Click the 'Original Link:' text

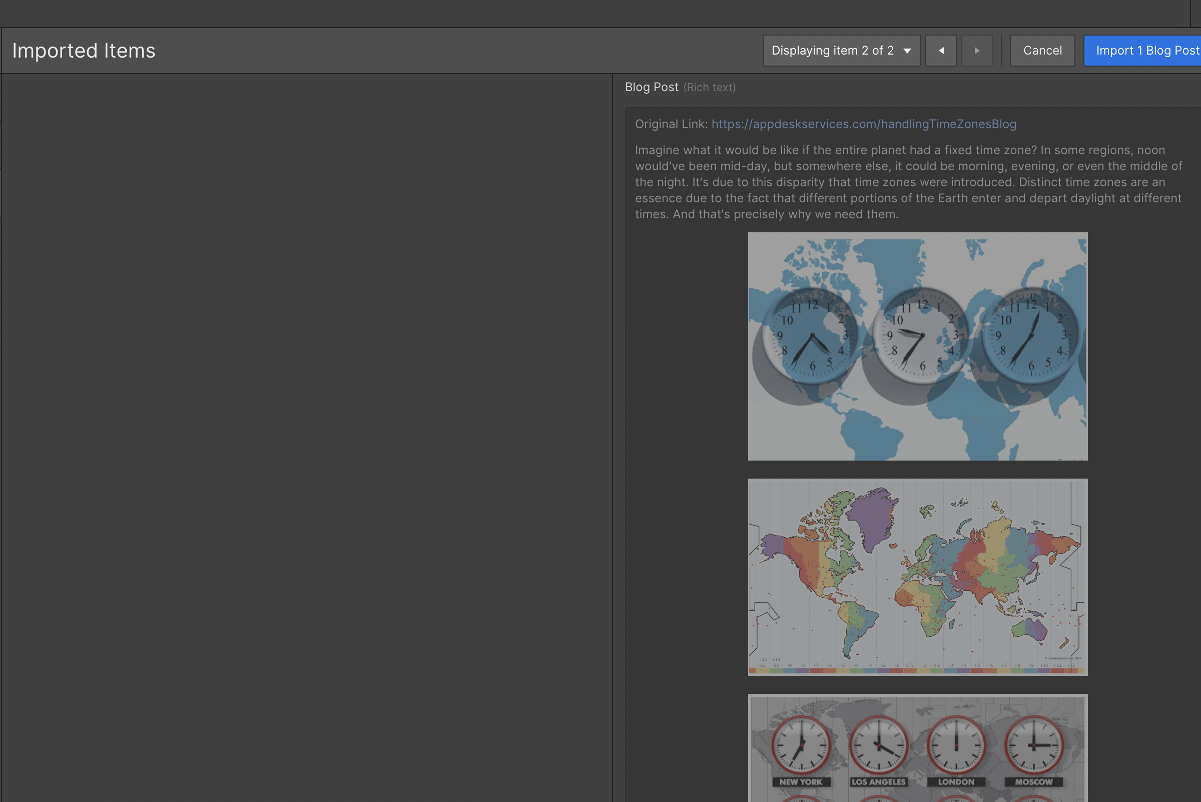[x=671, y=124]
